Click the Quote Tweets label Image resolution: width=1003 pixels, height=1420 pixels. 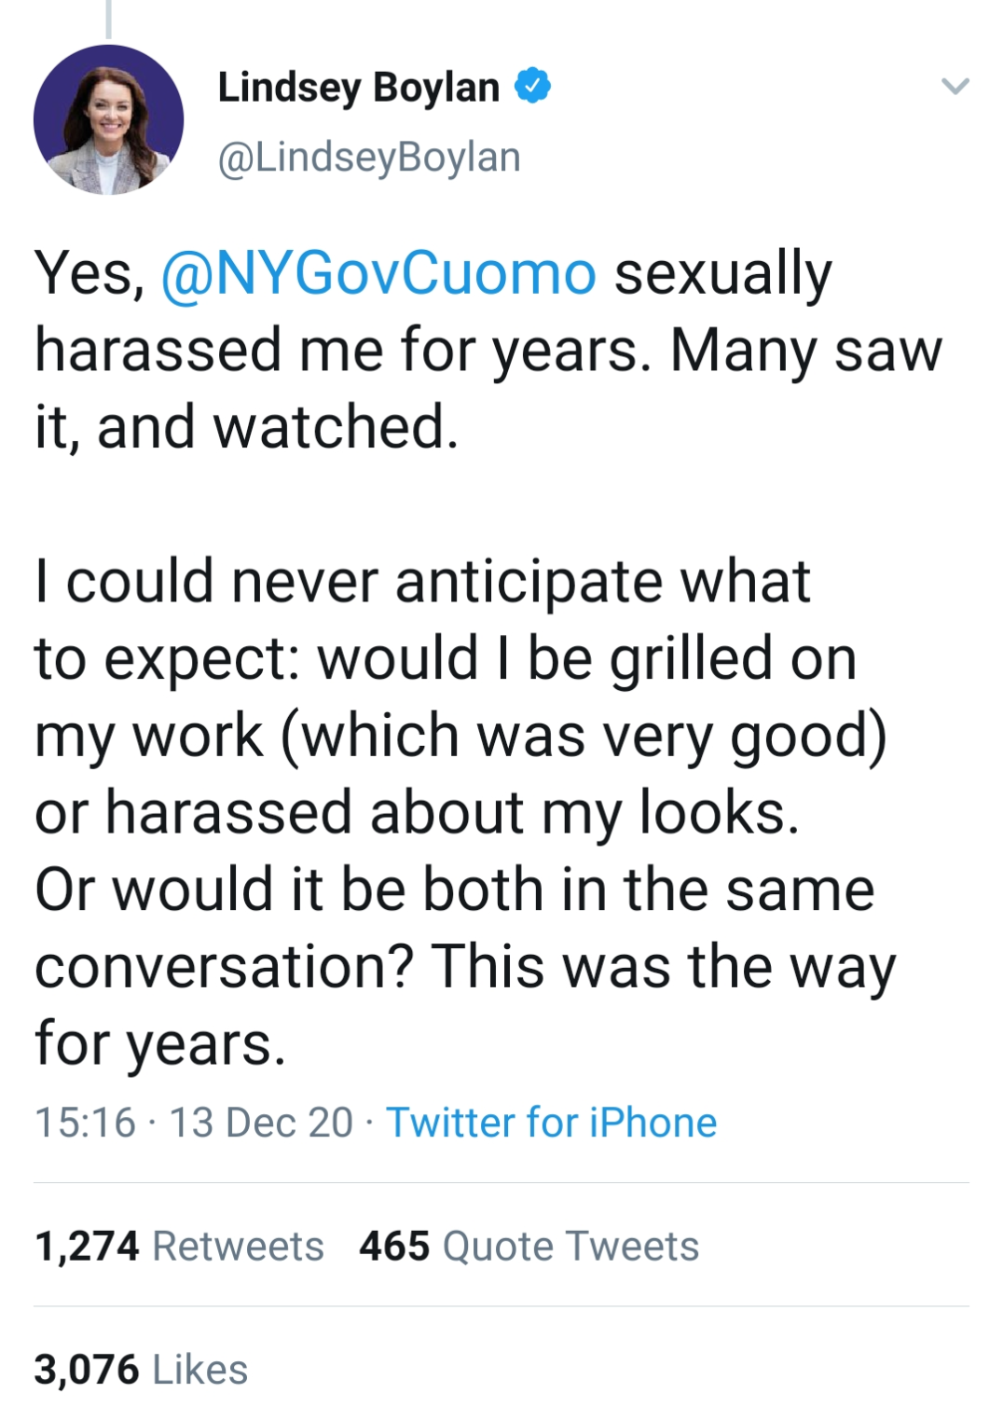(x=570, y=1246)
